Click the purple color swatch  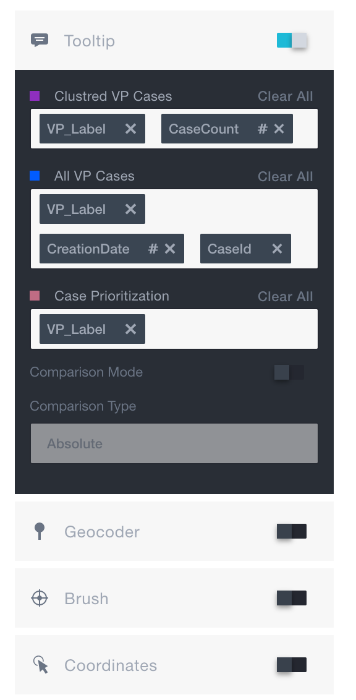(35, 96)
